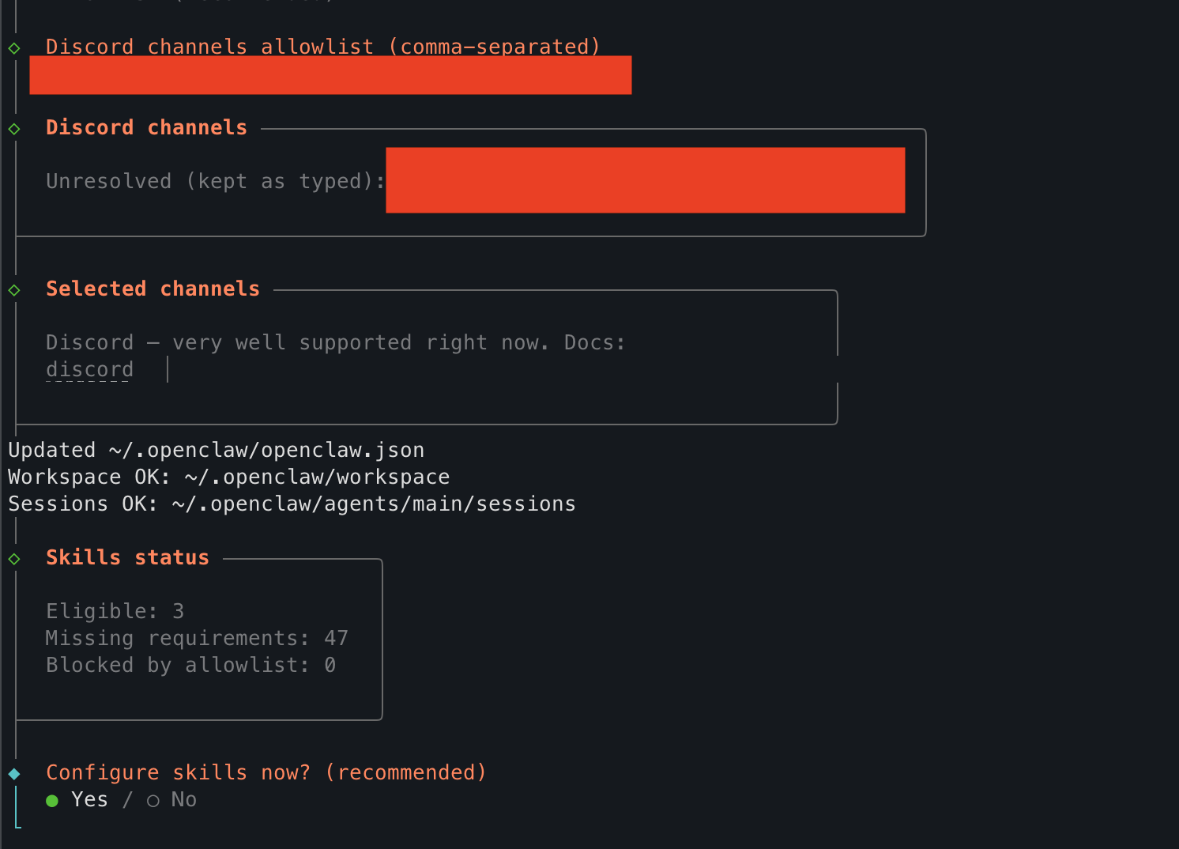
Task: Click the cyan diamond beside Configure skills now
Action: [14, 774]
